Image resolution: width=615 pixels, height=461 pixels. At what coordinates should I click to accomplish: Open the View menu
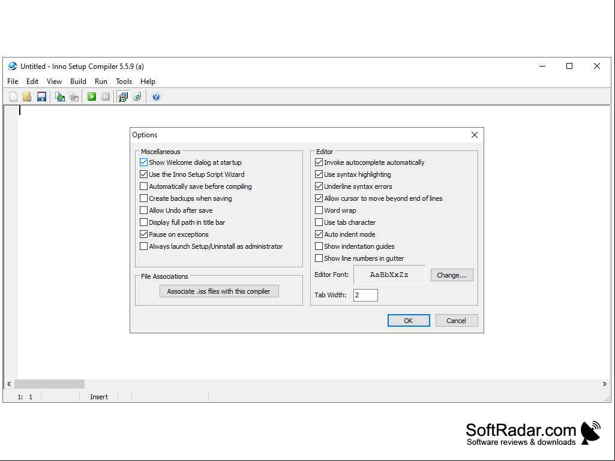(54, 82)
